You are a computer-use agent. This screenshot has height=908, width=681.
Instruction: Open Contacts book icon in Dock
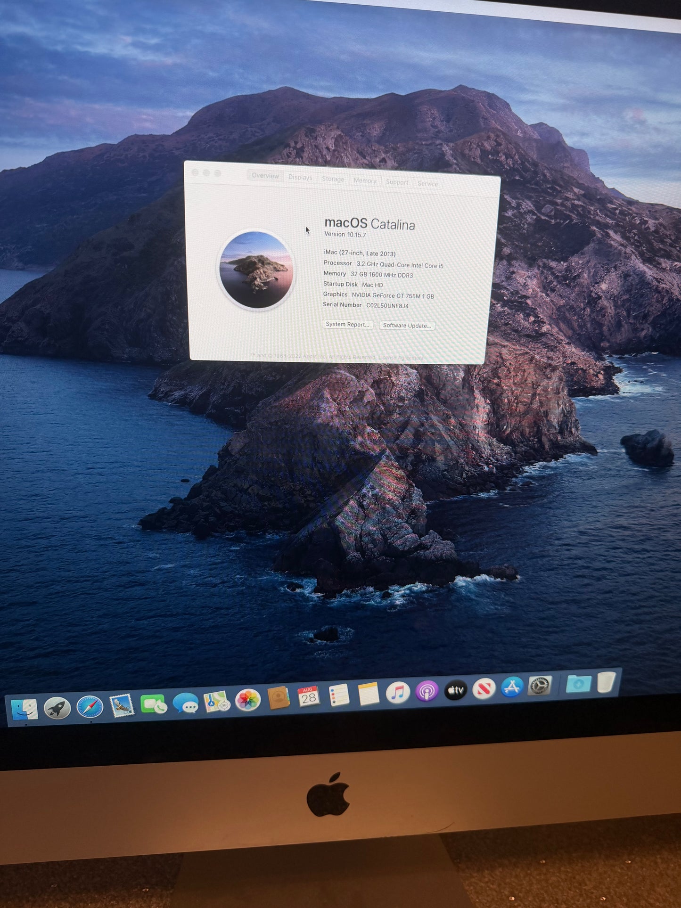click(278, 698)
